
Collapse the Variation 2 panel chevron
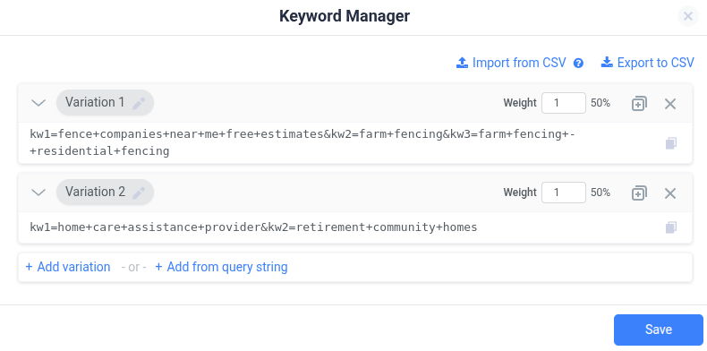[38, 193]
